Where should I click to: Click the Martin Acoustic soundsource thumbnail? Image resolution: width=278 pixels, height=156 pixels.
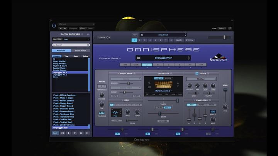164,85
